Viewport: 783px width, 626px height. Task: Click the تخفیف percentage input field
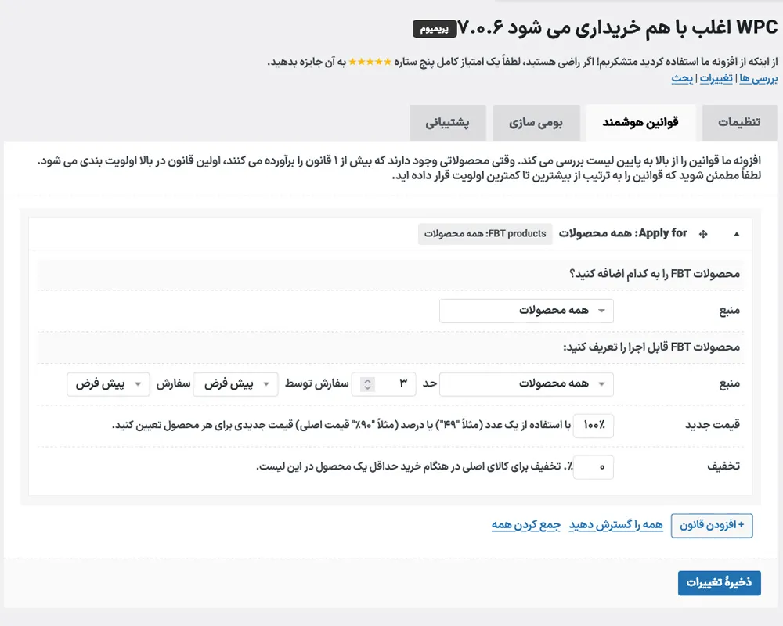[594, 466]
